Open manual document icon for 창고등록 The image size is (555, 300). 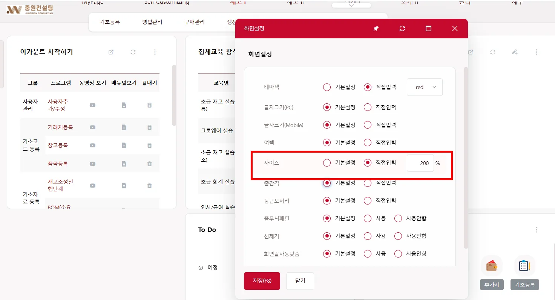tap(124, 145)
